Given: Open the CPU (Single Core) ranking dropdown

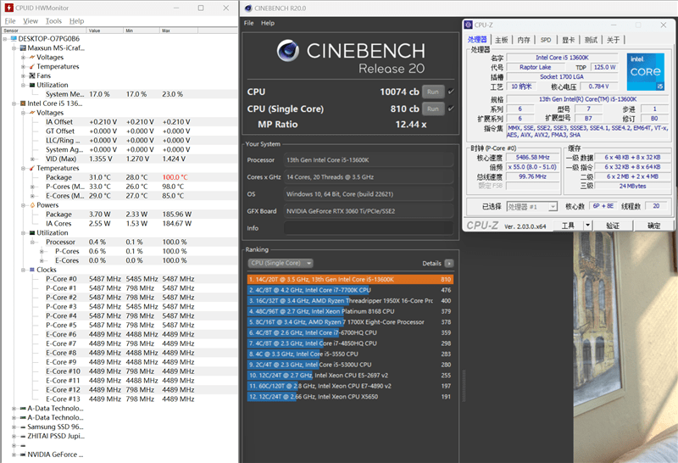Looking at the screenshot, I should 281,263.
